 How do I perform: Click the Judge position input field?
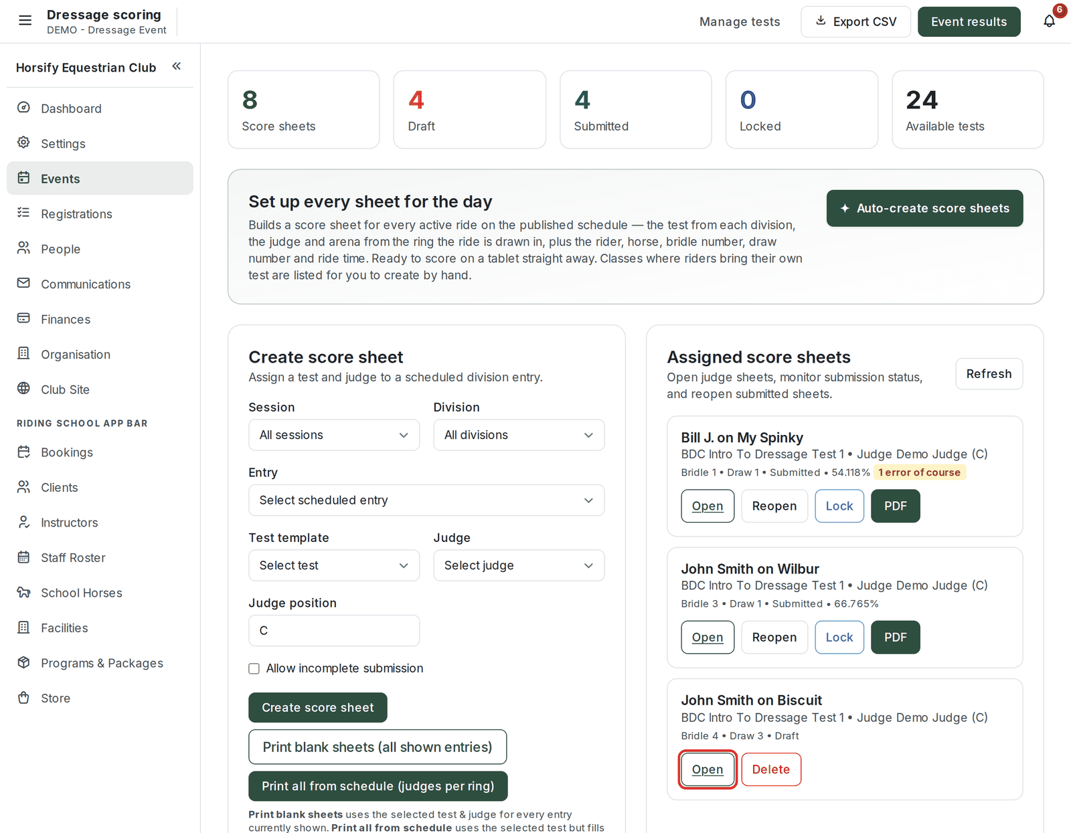[x=334, y=630]
